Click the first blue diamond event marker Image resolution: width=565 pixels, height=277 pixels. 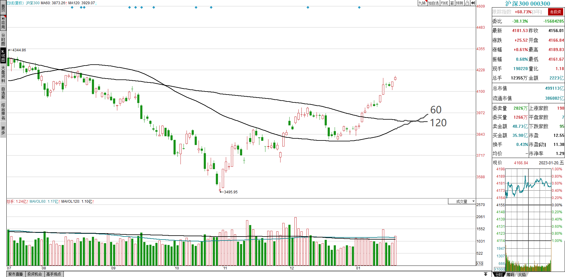72,7
